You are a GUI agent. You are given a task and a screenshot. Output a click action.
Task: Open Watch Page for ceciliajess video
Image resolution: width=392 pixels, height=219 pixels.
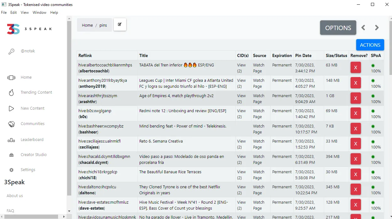pos(259,144)
